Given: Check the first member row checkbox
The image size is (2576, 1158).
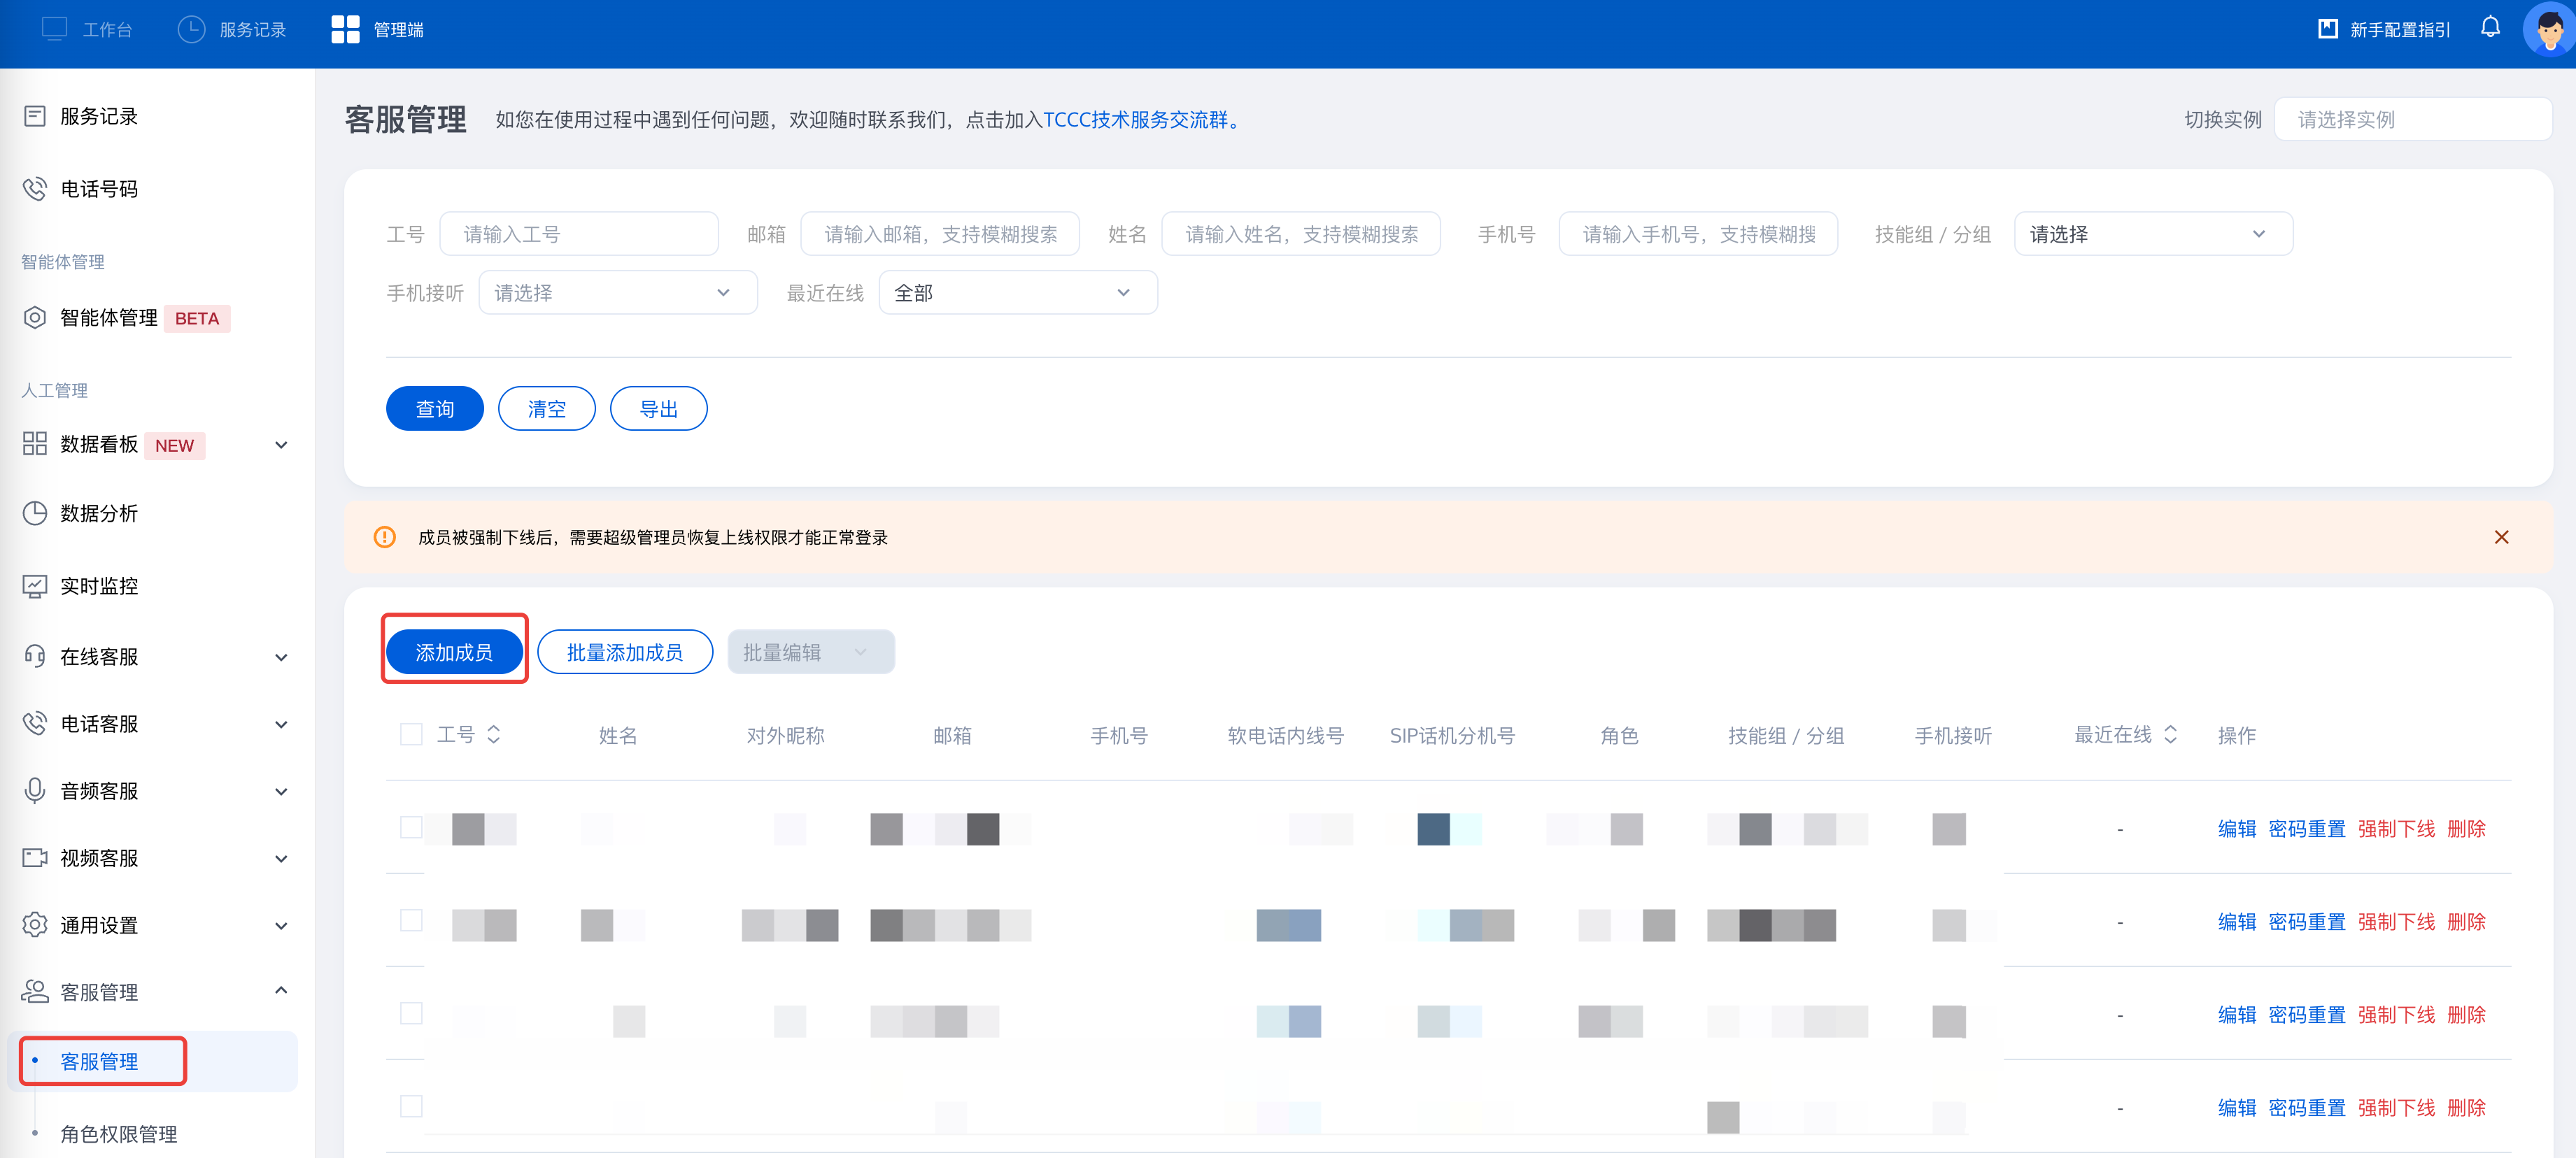Looking at the screenshot, I should [x=411, y=828].
